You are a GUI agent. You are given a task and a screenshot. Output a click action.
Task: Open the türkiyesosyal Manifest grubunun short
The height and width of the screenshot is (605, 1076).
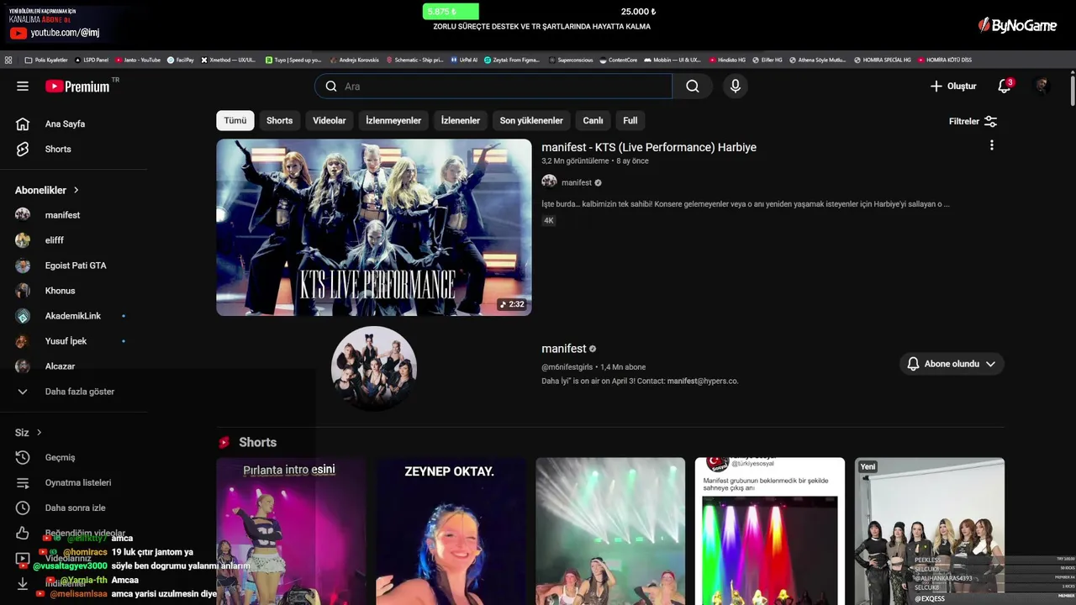click(x=770, y=531)
